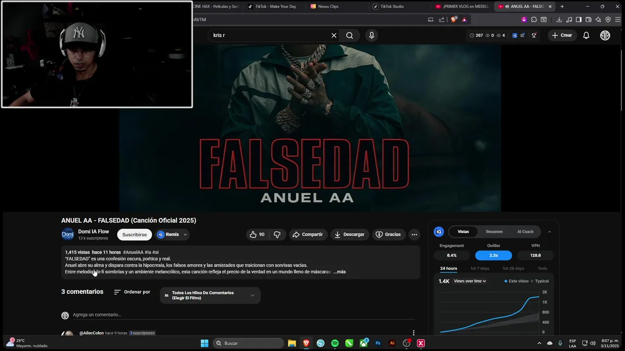This screenshot has width=625, height=351.
Task: Open the three-dot more actions menu under the video
Action: tap(414, 234)
